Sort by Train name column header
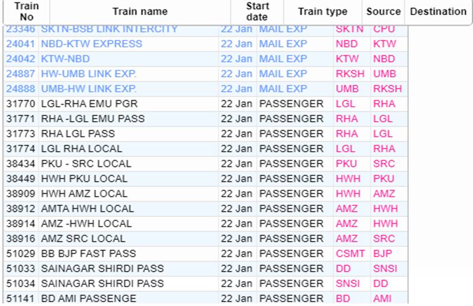The height and width of the screenshot is (306, 473). coord(140,12)
